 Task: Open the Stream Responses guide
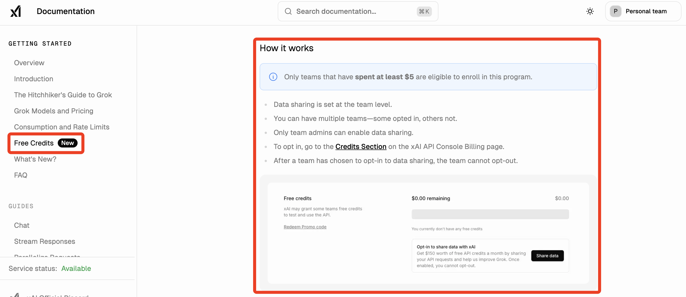[x=44, y=241]
